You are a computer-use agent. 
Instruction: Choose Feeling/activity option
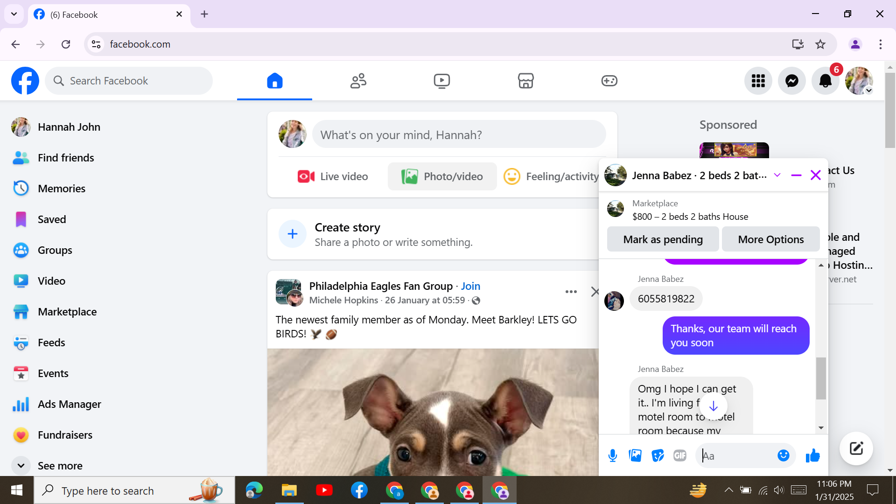click(x=551, y=176)
